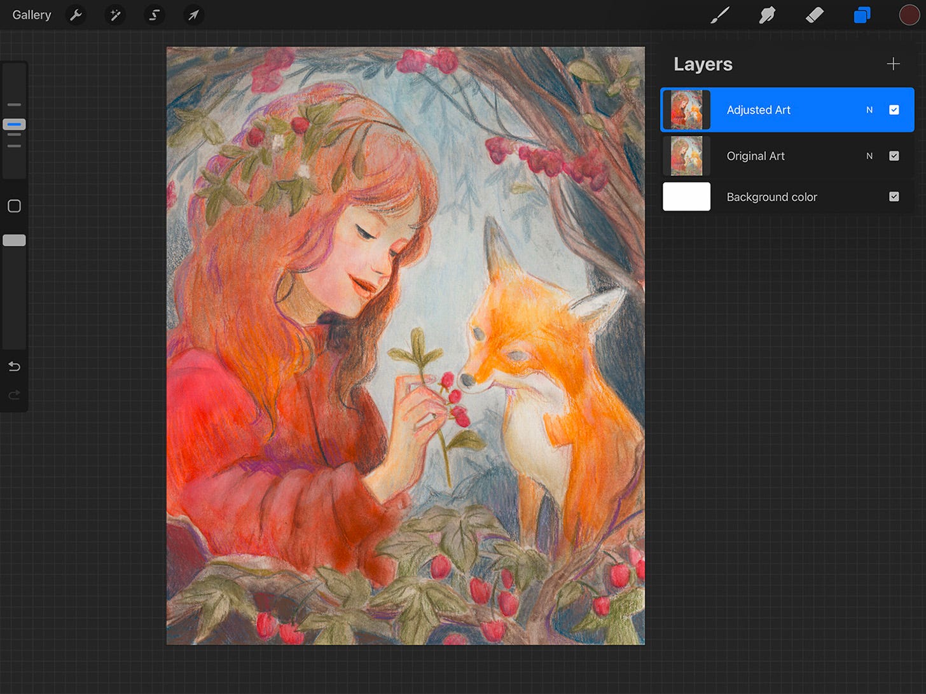Screen dimensions: 926x694
Task: Activate the Transform arrow tool
Action: (x=193, y=15)
